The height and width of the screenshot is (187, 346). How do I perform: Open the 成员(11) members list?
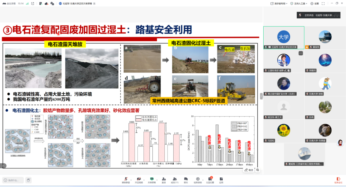click(175, 180)
